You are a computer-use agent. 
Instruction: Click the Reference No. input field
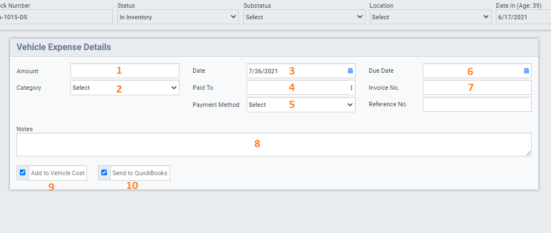coord(477,105)
